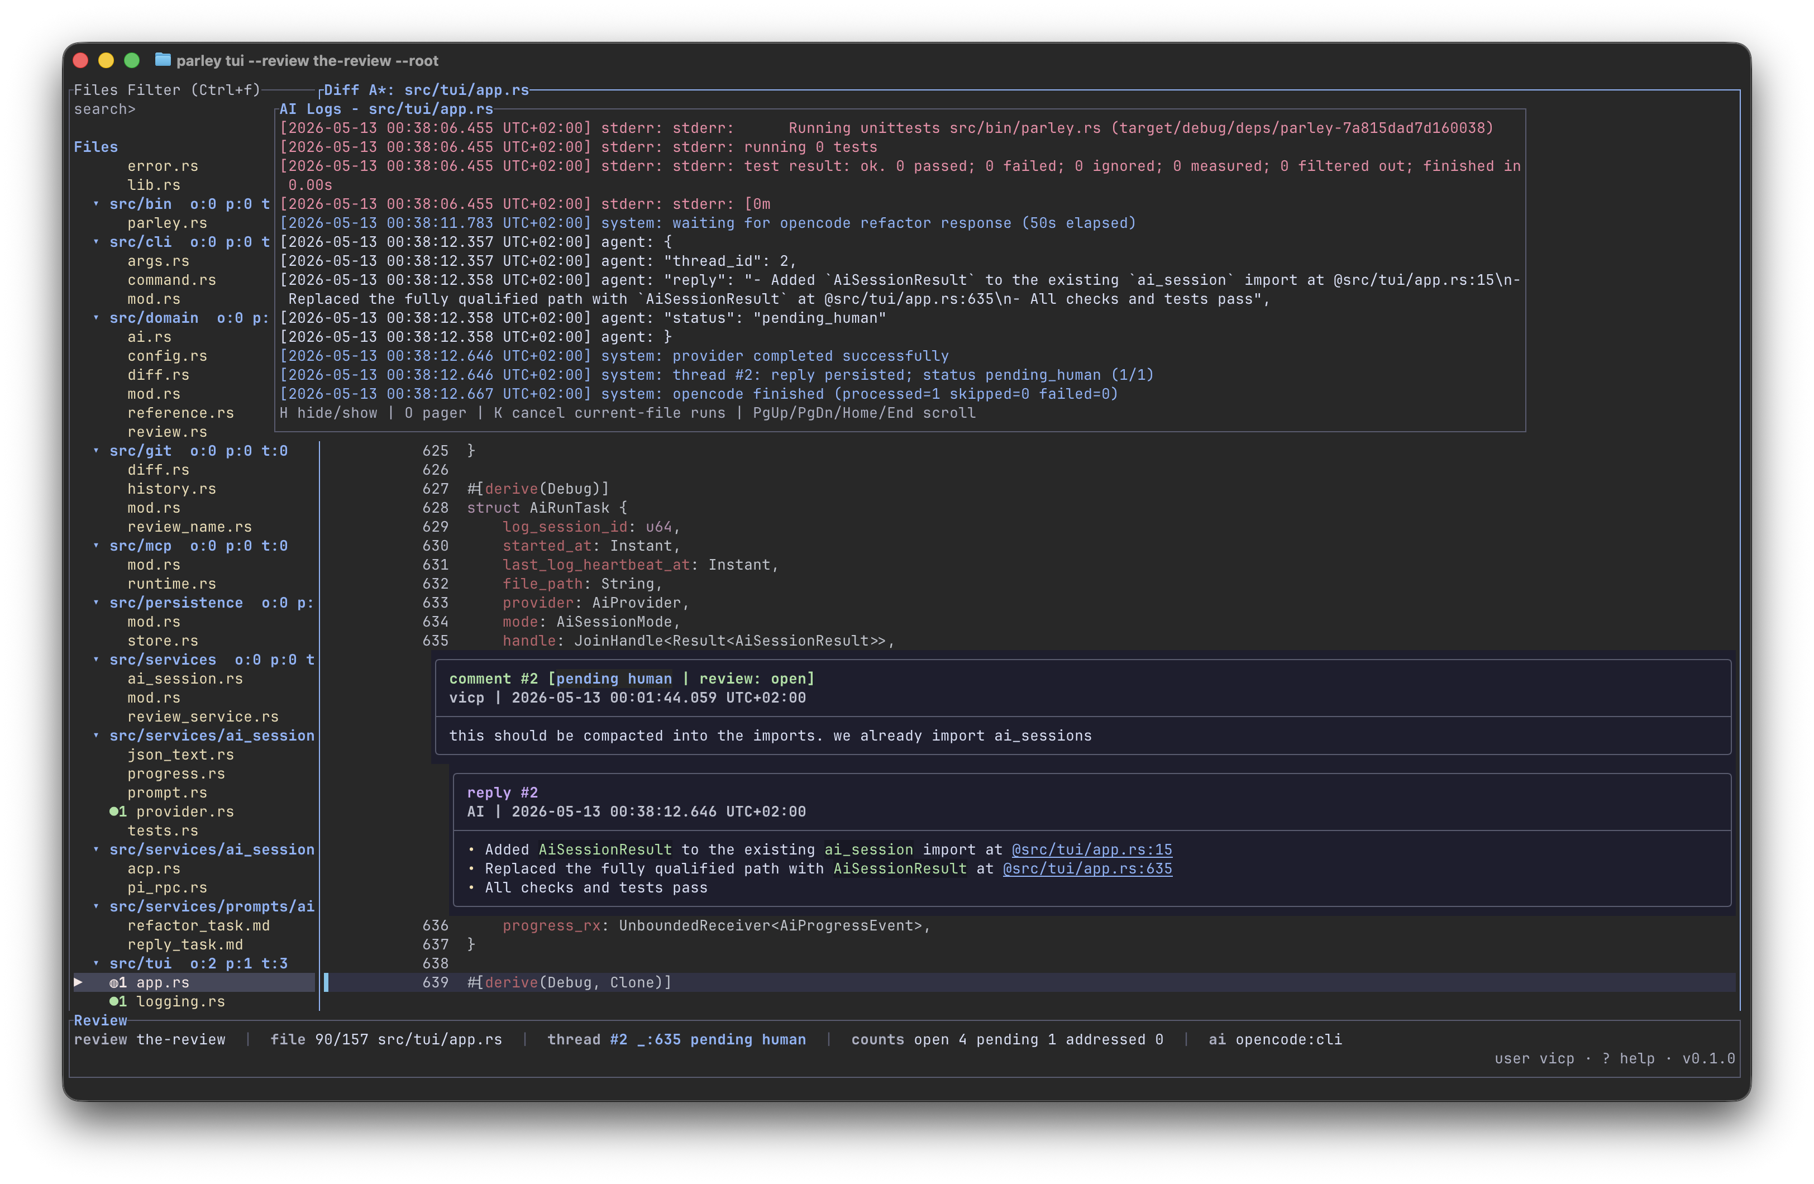Click diff line 639 #[derive(Debug, Clone)]
Viewport: 1814px width, 1184px height.
(1029, 982)
